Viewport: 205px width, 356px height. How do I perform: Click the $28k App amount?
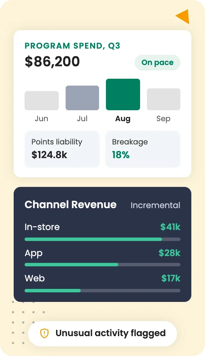tap(169, 253)
